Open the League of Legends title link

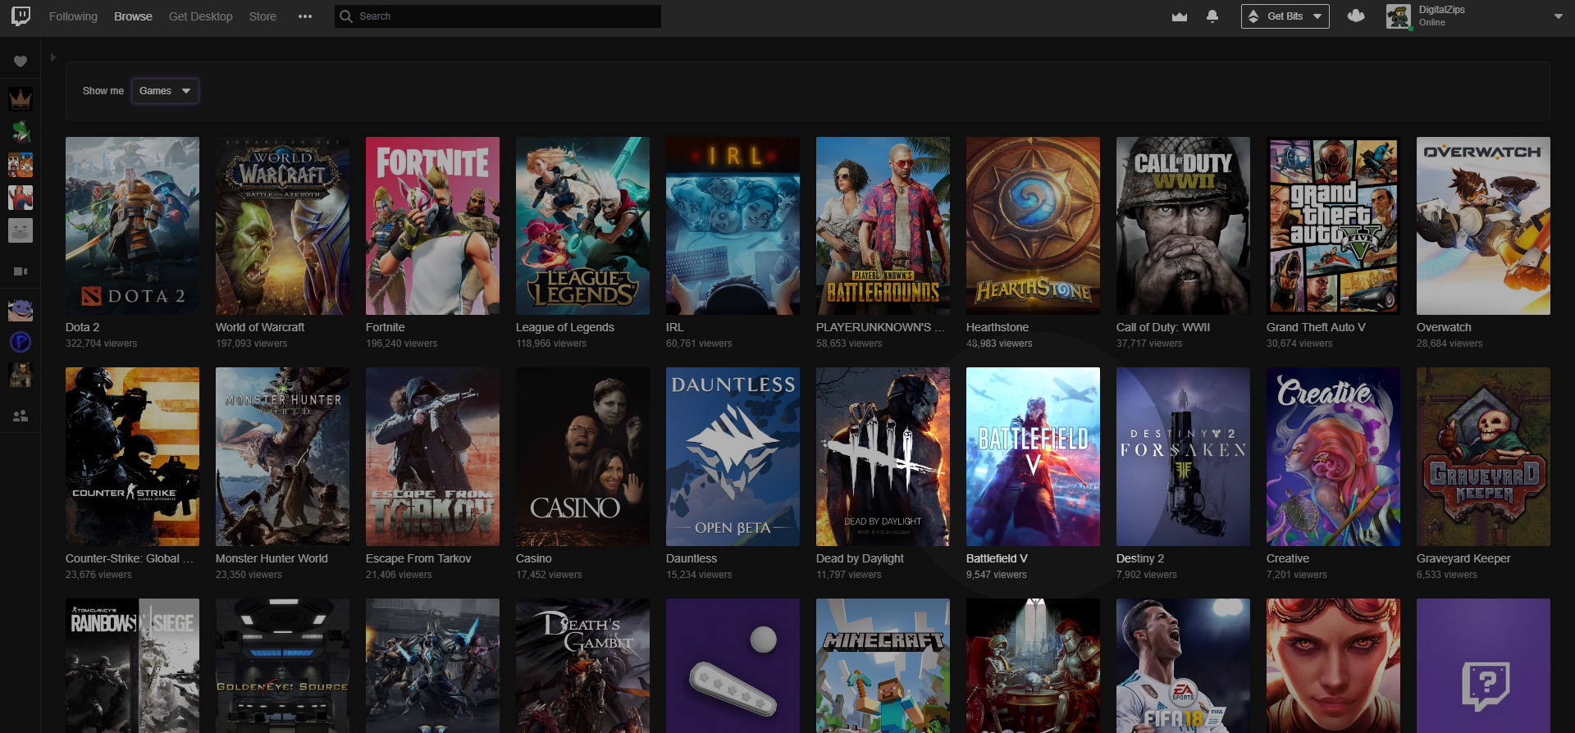pyautogui.click(x=565, y=327)
